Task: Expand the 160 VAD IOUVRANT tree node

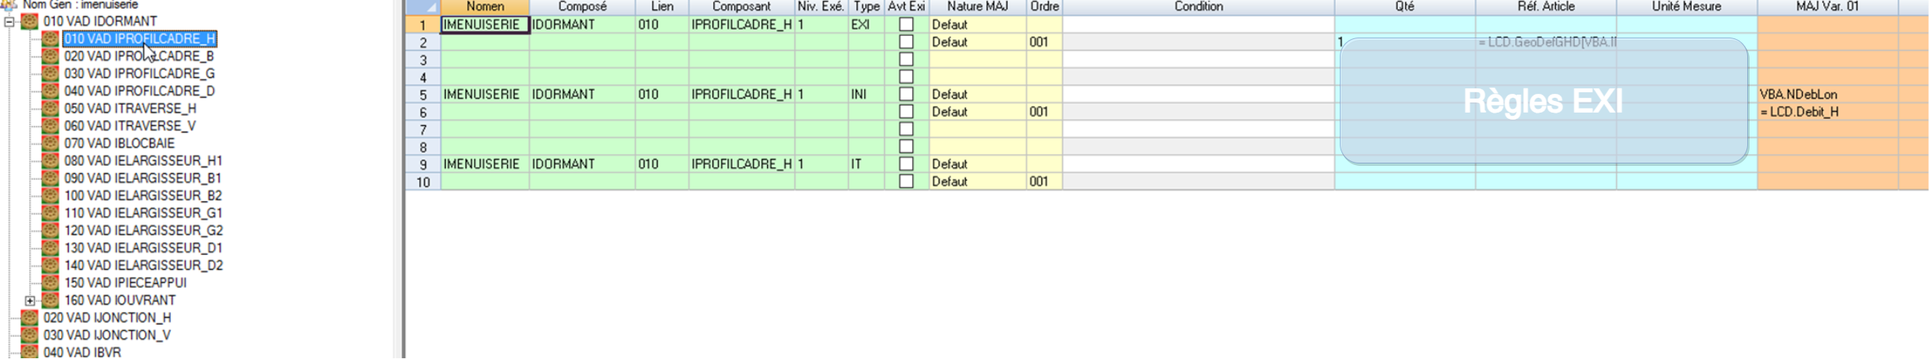Action: (30, 300)
